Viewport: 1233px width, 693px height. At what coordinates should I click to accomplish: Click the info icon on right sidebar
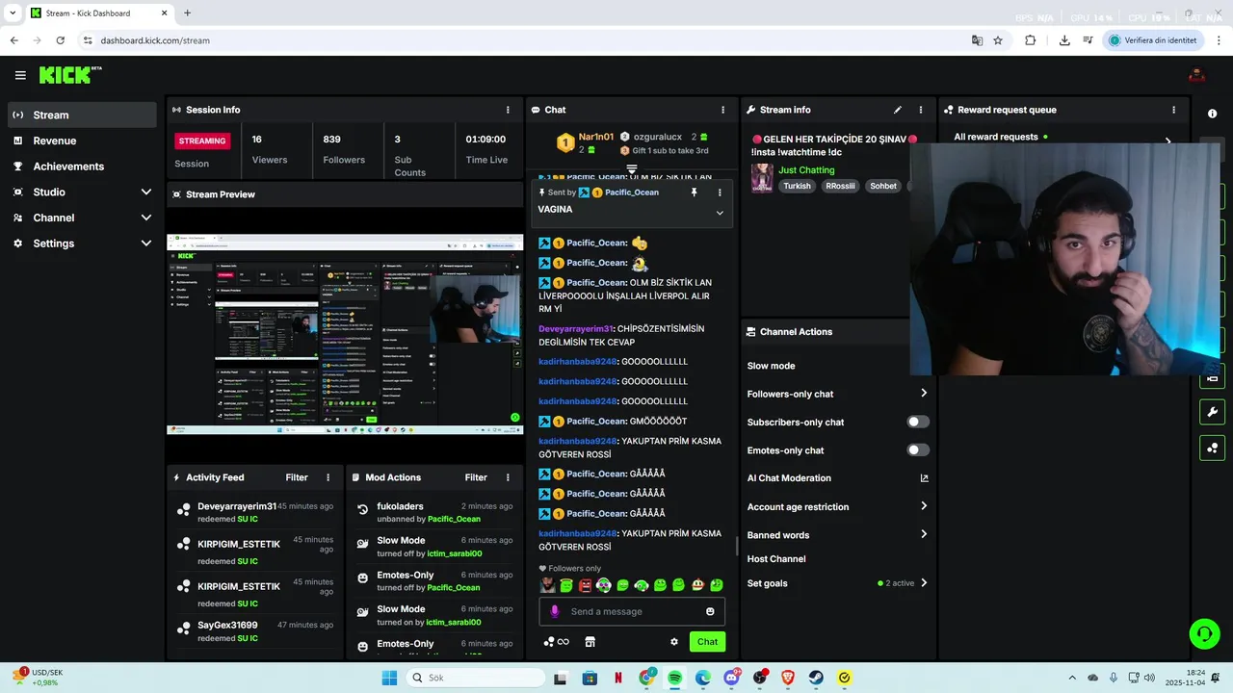pos(1212,114)
